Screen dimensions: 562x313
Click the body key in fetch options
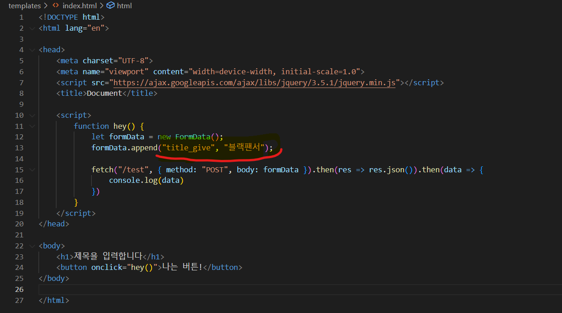pyautogui.click(x=246, y=170)
